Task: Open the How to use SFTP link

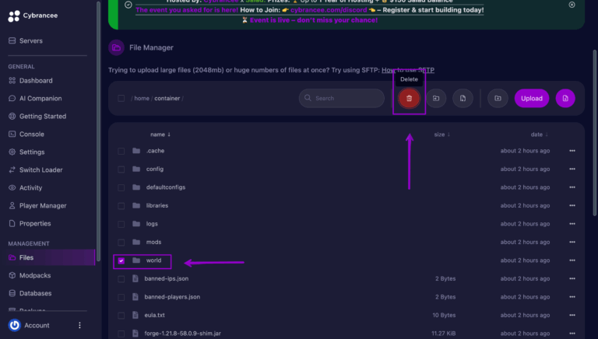Action: (408, 70)
